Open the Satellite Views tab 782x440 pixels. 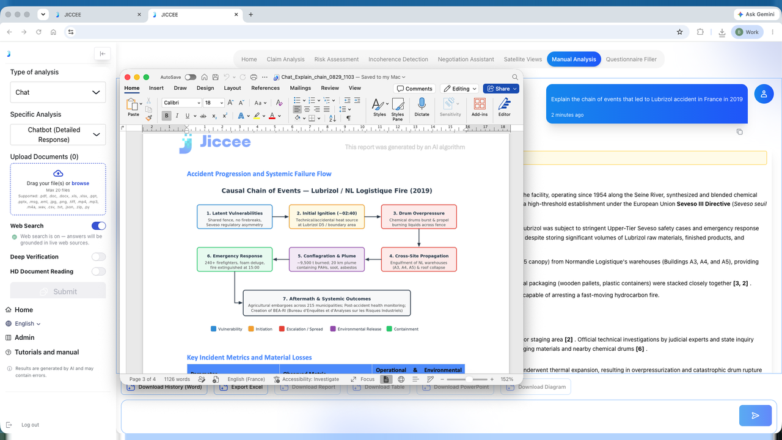click(x=523, y=59)
